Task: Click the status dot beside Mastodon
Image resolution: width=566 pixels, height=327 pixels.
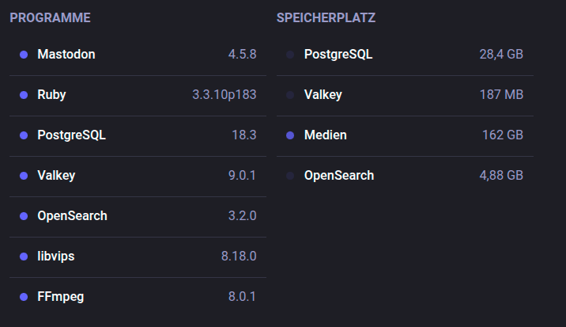Action: pyautogui.click(x=24, y=55)
